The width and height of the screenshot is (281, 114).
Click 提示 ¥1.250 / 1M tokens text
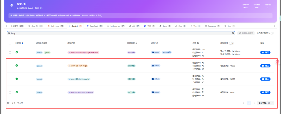click(230, 51)
